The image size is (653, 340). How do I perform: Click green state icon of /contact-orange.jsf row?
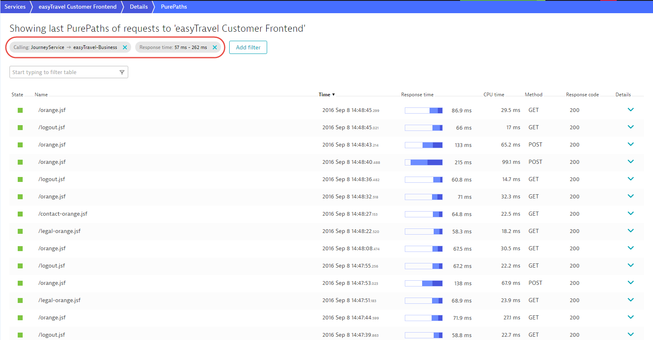(20, 214)
